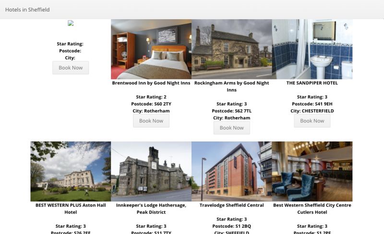Click the Brentwood Inn by Good Night Inns title
Viewport: 384px width, 234px height.
coord(151,83)
